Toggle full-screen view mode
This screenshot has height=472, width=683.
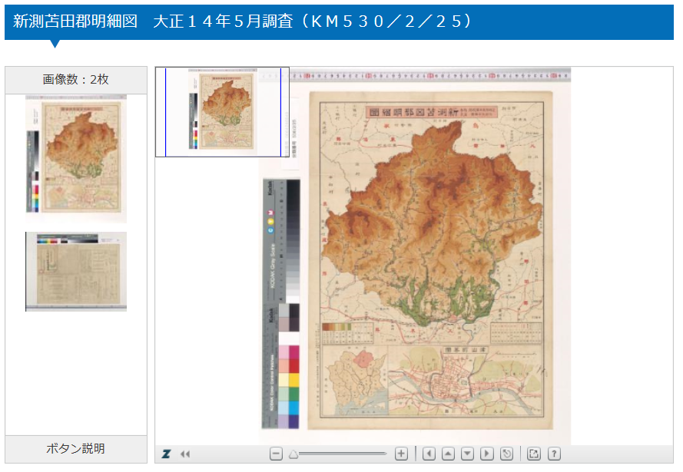pyautogui.click(x=535, y=454)
